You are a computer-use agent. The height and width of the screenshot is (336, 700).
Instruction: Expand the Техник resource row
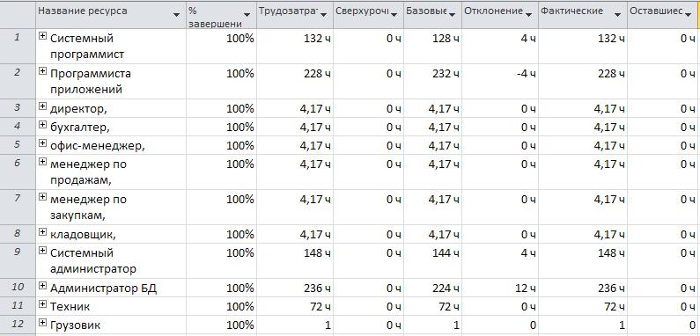[x=42, y=304]
